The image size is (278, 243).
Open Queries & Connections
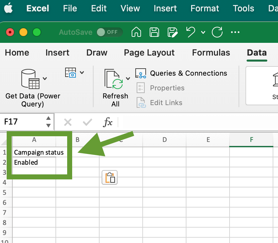coord(181,73)
